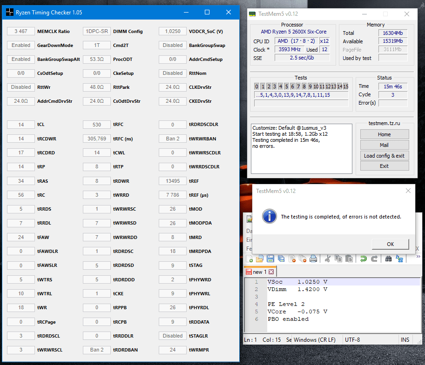Click the blue info icon in the dialog
The width and height of the screenshot is (425, 365).
click(x=270, y=216)
